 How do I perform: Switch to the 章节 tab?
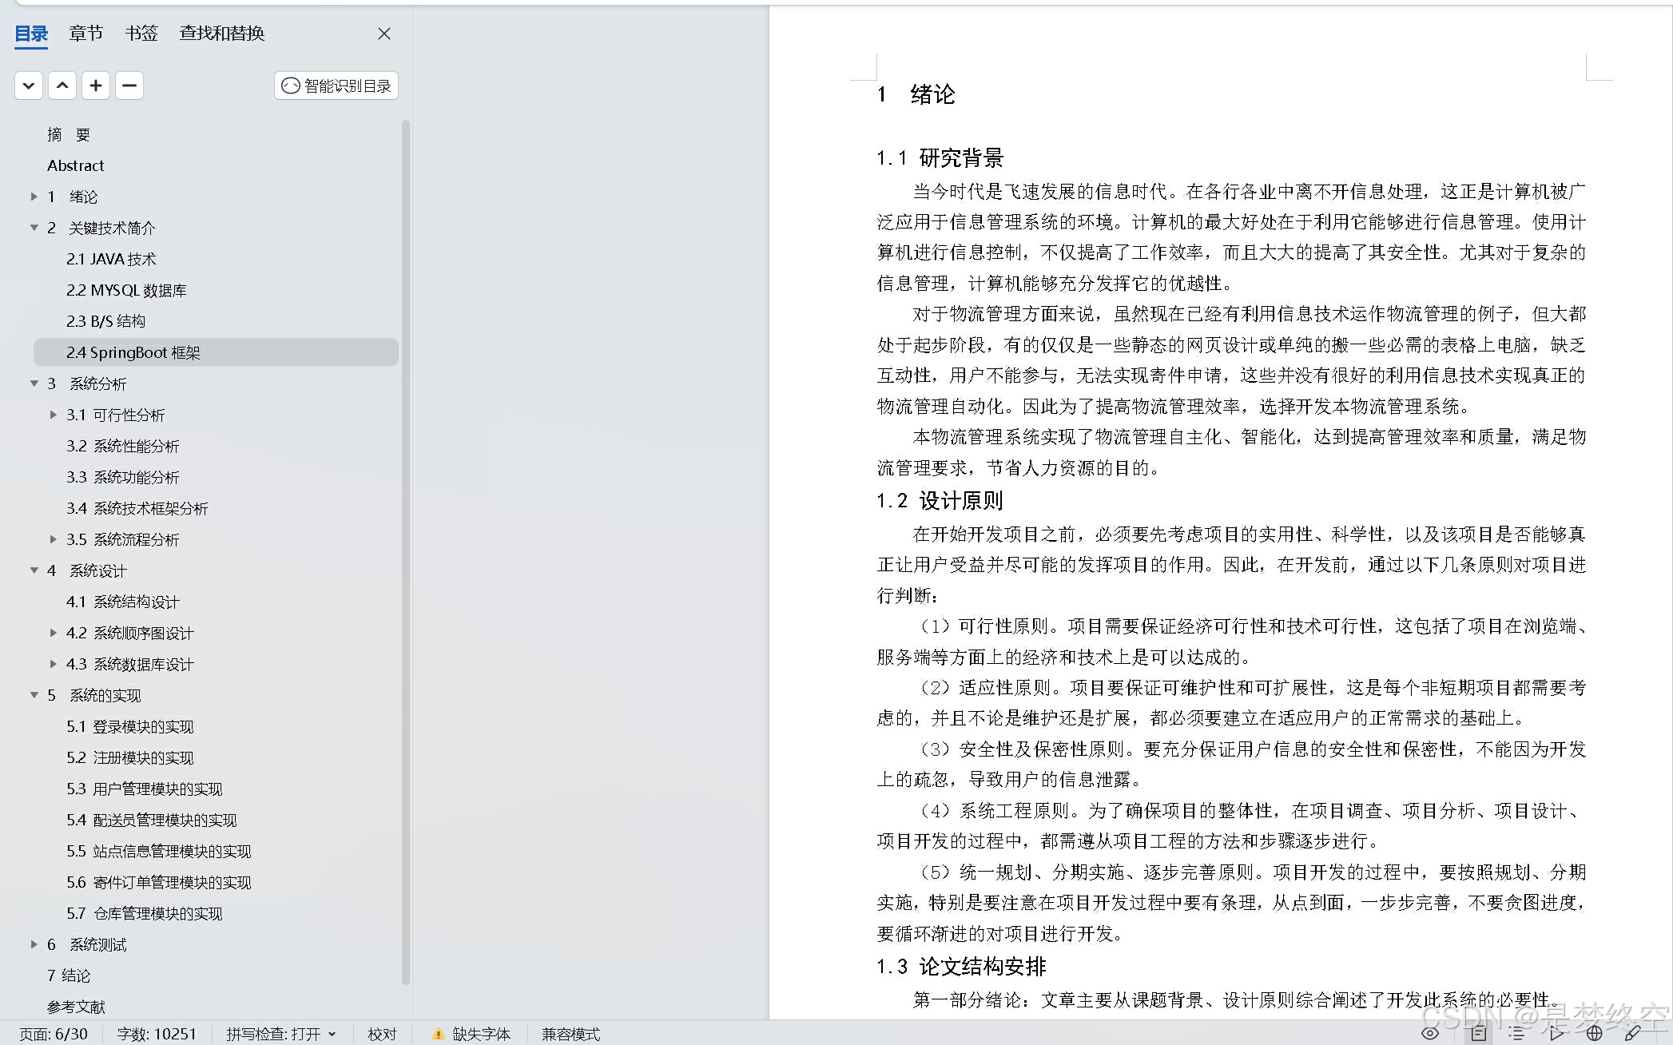click(x=85, y=34)
